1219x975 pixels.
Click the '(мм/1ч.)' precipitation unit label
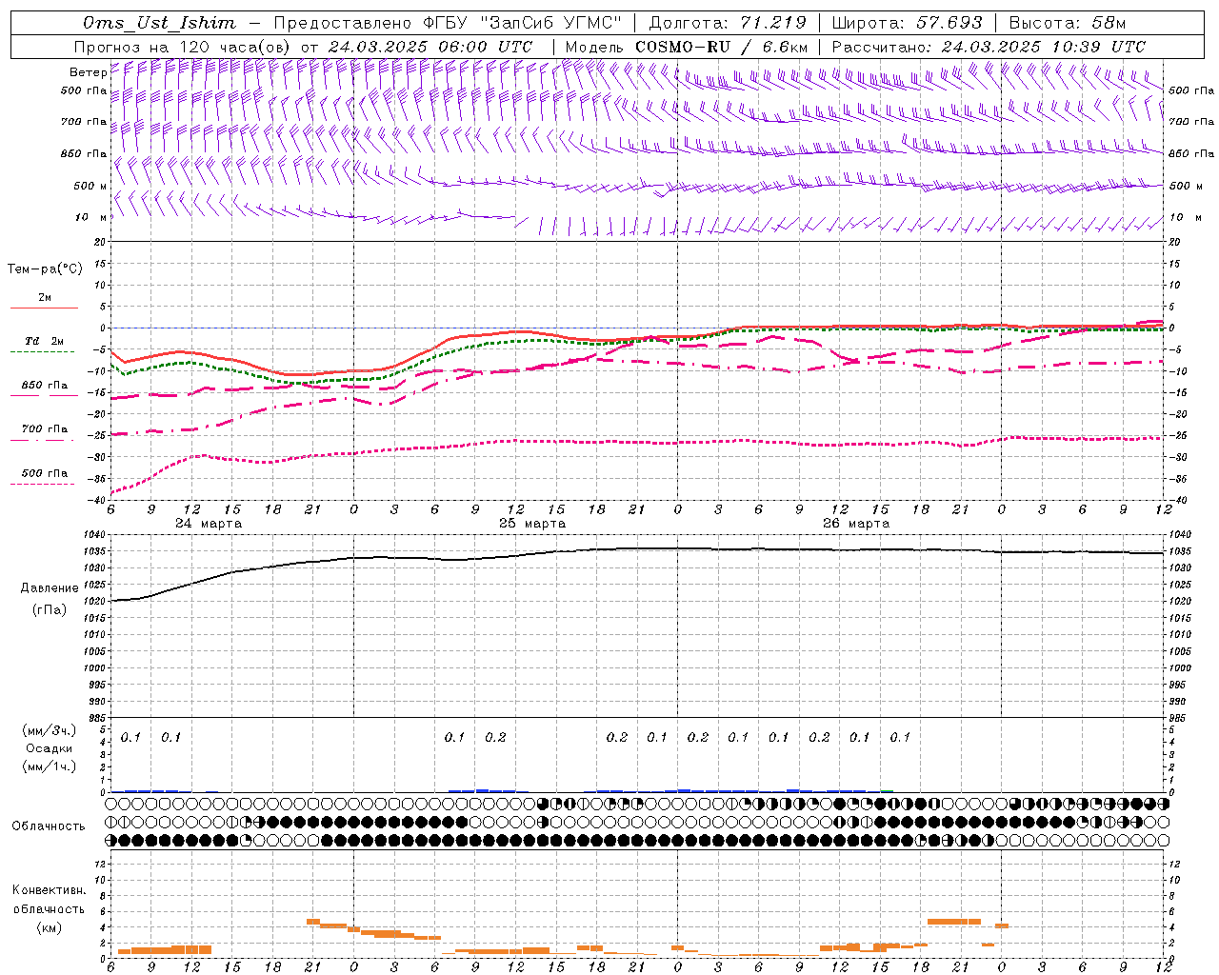coord(50,766)
